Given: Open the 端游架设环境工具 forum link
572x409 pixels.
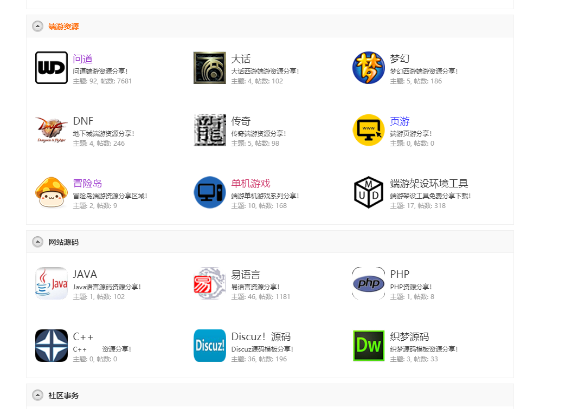Looking at the screenshot, I should [429, 184].
